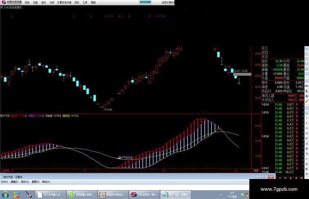
Task: Click the 涨幅 -10.01% value
Action: point(278,69)
